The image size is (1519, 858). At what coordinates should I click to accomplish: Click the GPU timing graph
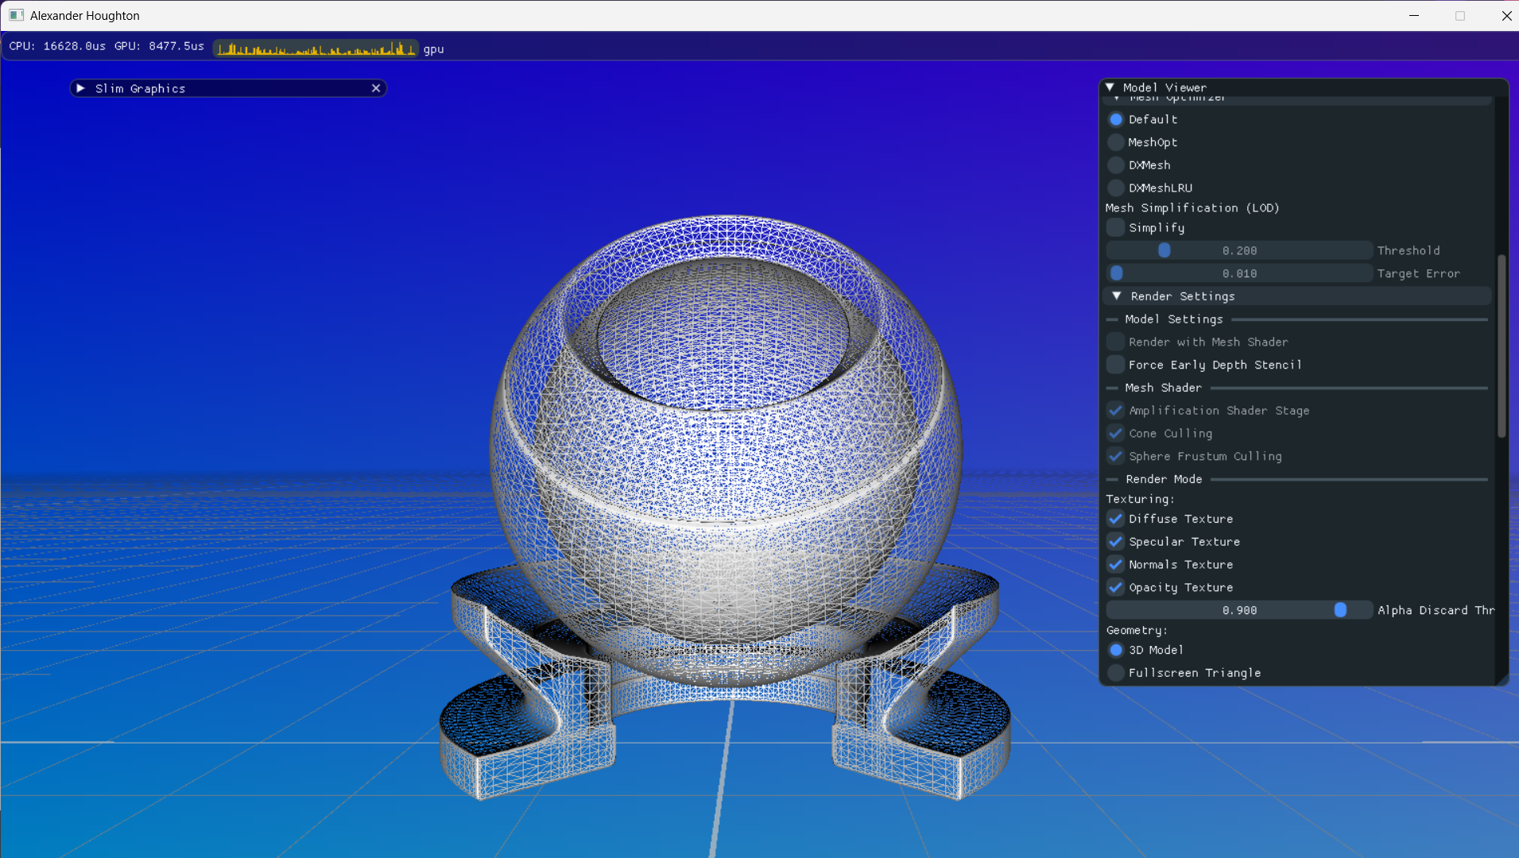coord(316,48)
